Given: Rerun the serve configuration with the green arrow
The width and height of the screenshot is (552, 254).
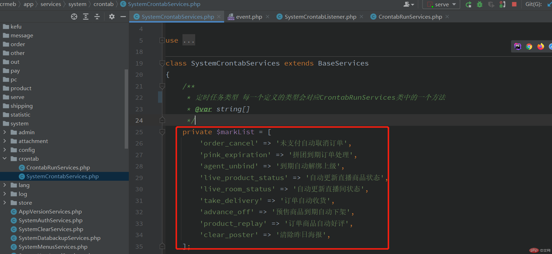Looking at the screenshot, I should tap(468, 4).
